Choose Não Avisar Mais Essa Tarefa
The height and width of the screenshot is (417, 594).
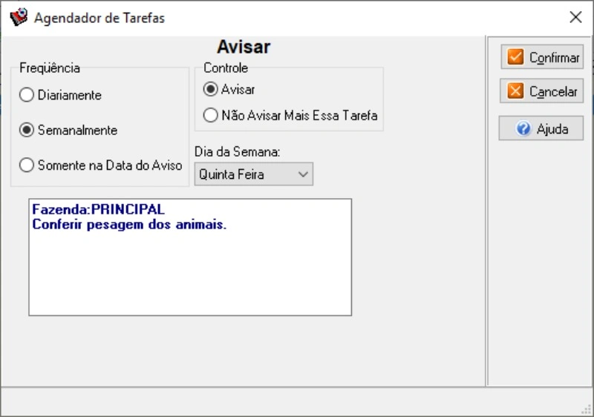coord(210,115)
